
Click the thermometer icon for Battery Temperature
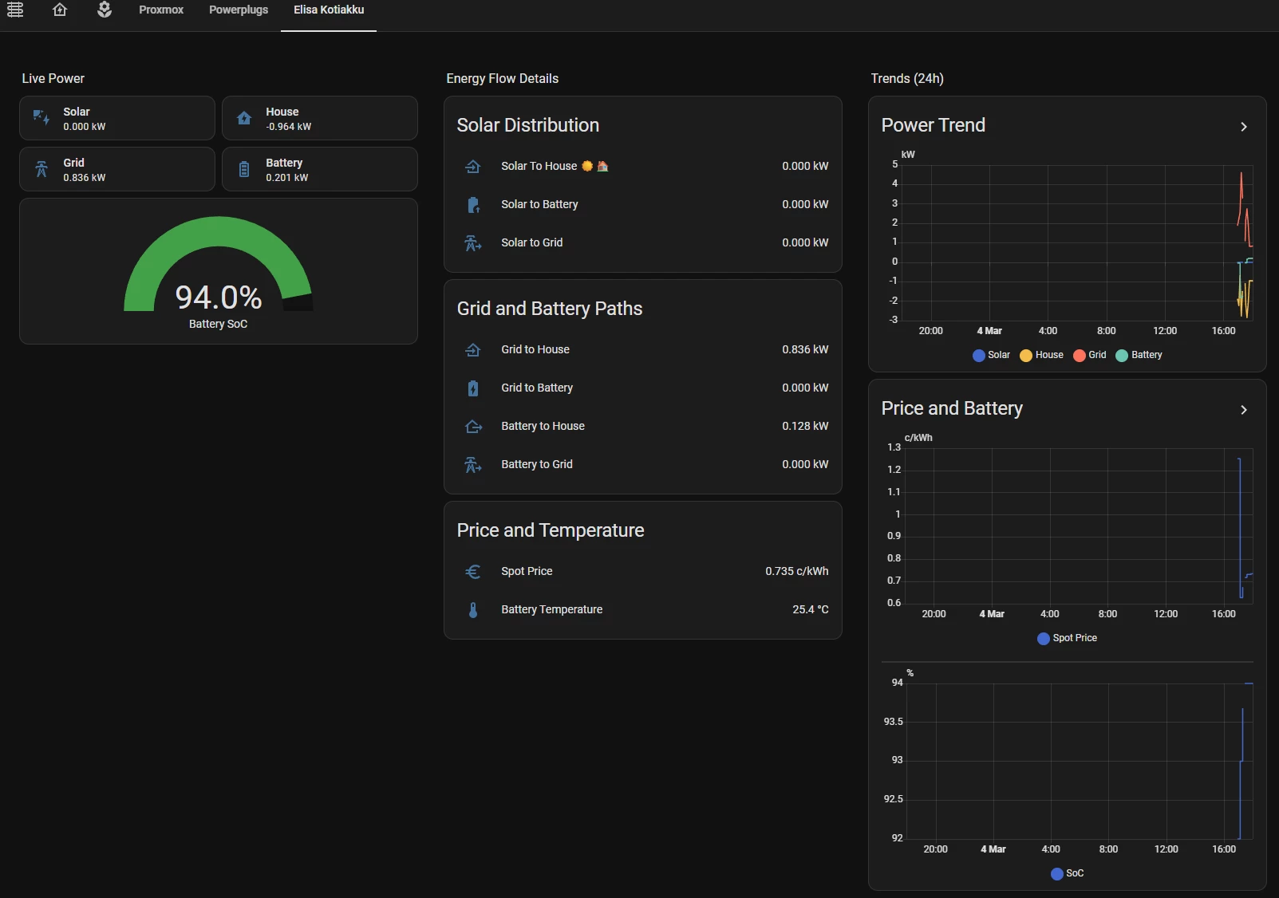473,610
